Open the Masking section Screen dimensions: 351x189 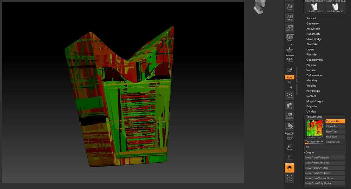click(311, 80)
